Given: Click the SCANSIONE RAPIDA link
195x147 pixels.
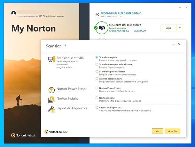Looking at the screenshot, I should [x=119, y=31].
